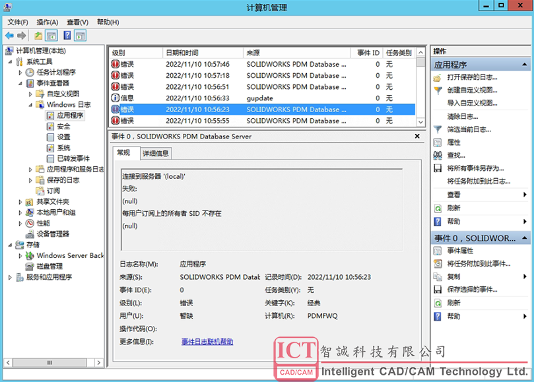Open the 文件(F) menu
The height and width of the screenshot is (382, 534).
(18, 22)
